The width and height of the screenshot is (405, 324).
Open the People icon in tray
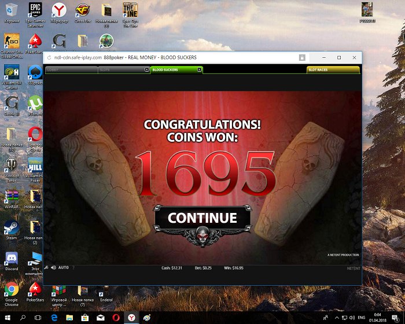click(325, 318)
